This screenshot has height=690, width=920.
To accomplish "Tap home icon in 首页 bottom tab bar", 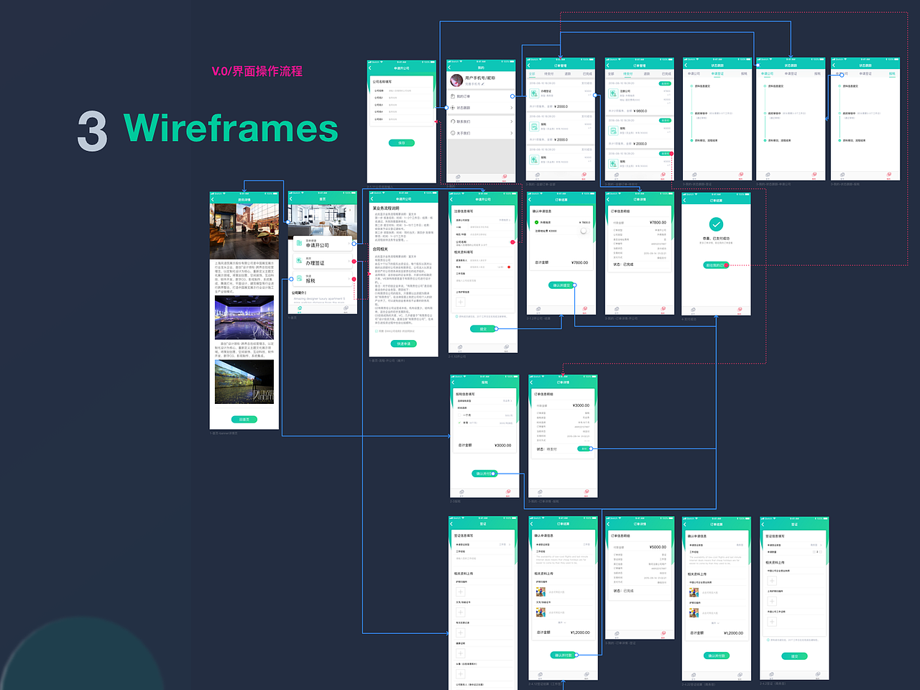I will [x=300, y=308].
